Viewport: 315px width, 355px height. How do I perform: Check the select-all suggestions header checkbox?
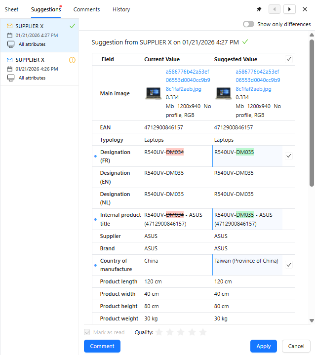[x=289, y=59]
